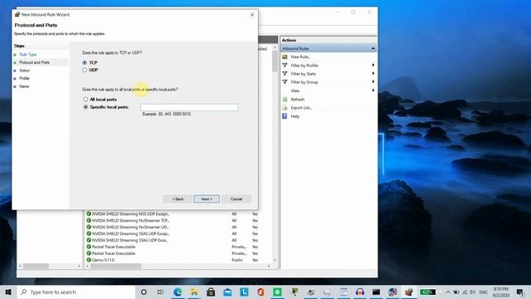Open the Windows Start menu

tap(8, 292)
